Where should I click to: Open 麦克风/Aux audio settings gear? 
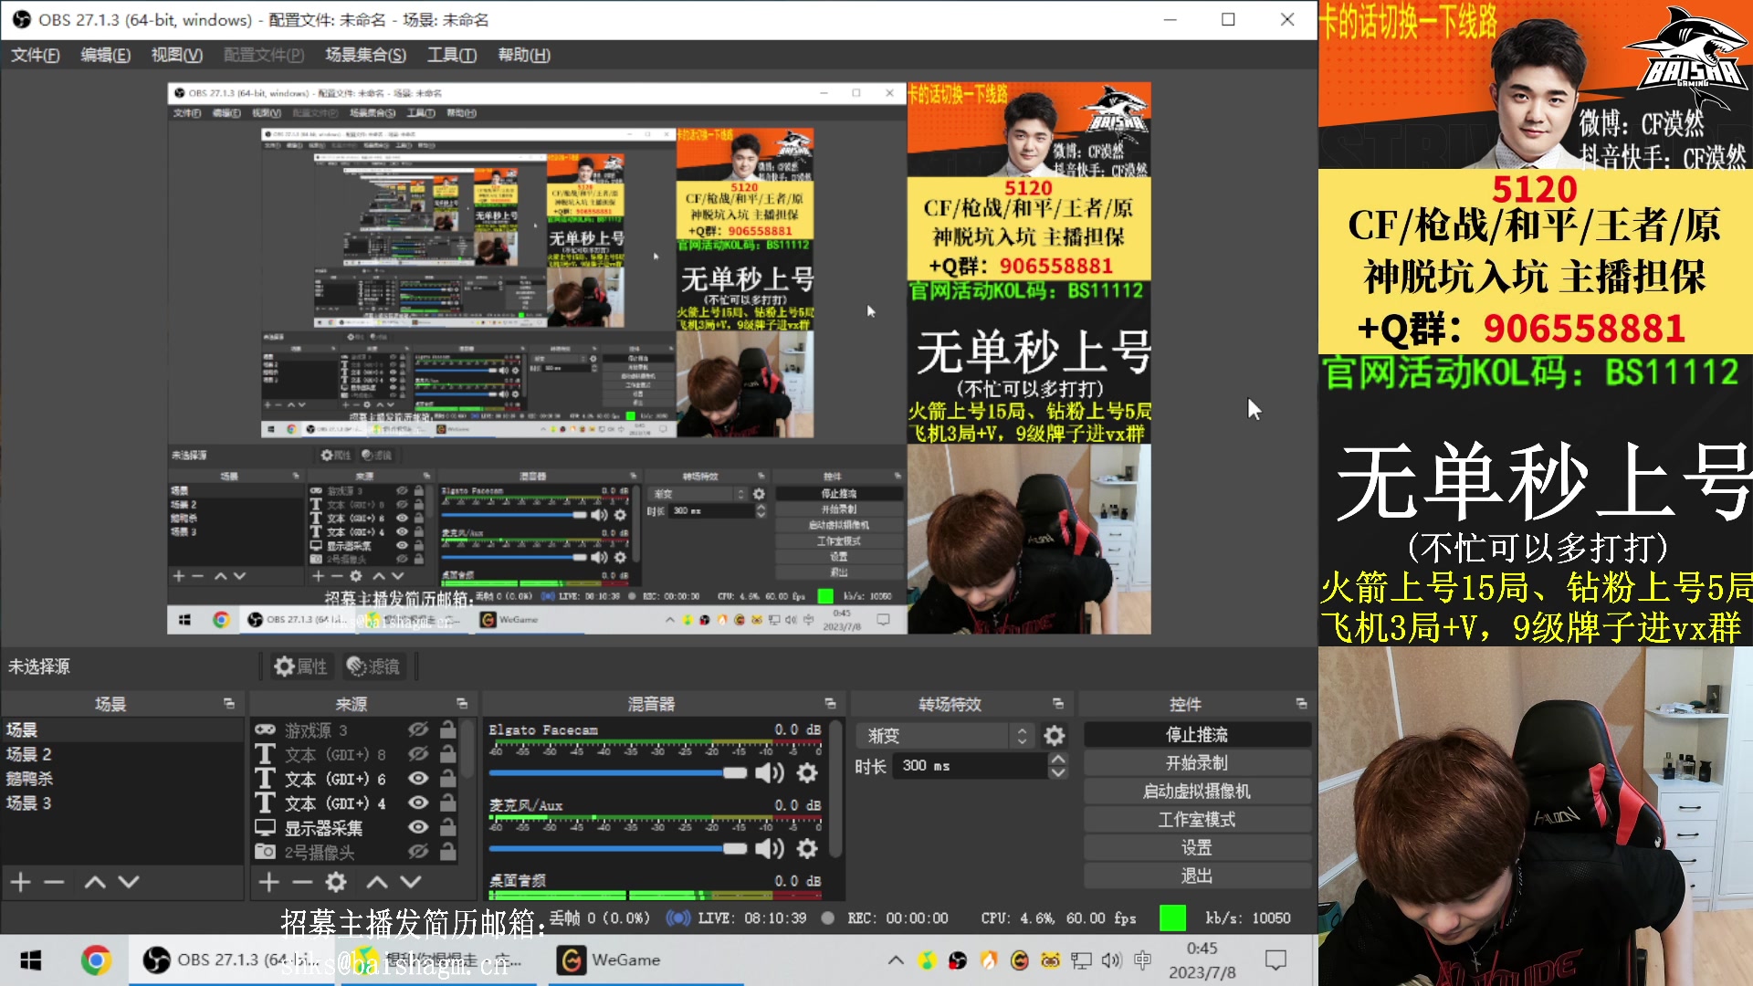coord(807,849)
